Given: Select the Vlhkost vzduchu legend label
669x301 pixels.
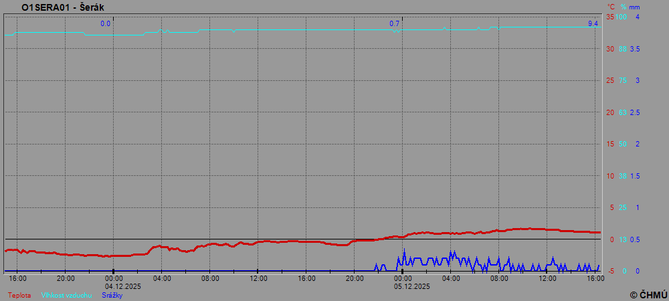Looking at the screenshot, I should click(x=66, y=295).
